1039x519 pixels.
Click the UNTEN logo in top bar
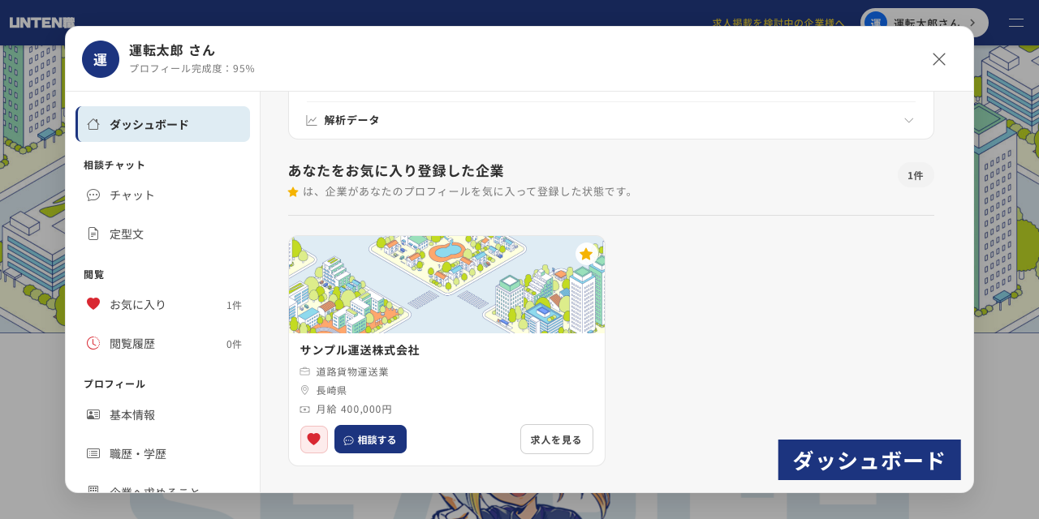click(x=42, y=23)
